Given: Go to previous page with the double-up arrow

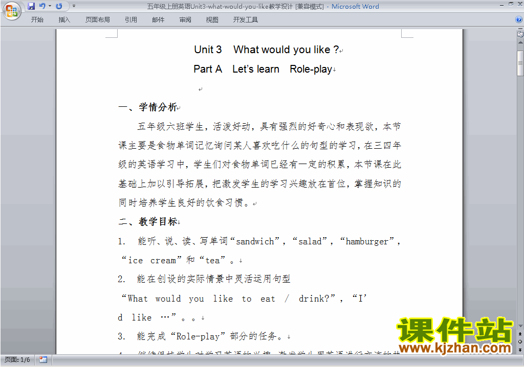Looking at the screenshot, I should [x=520, y=334].
